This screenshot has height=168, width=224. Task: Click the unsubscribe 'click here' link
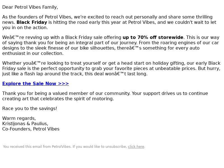[x=136, y=147]
